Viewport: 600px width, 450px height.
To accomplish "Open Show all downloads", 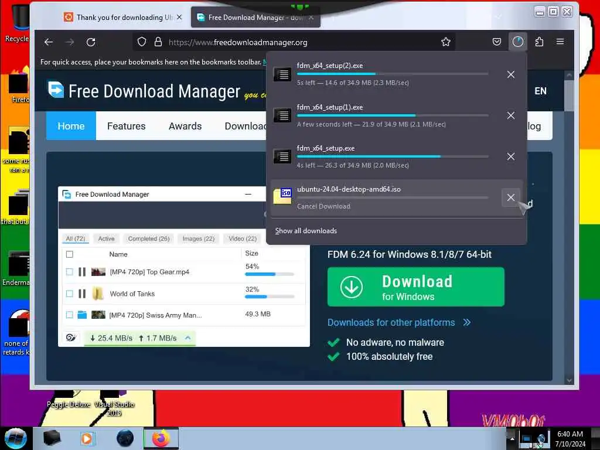I will (x=306, y=231).
